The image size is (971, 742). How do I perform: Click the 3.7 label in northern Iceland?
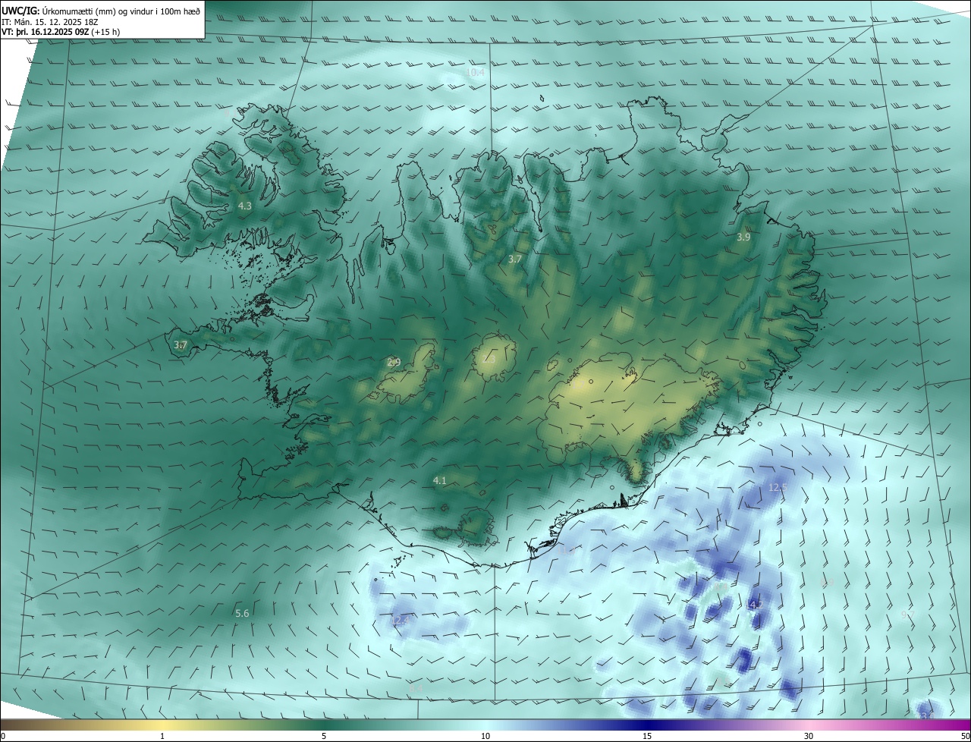(515, 259)
